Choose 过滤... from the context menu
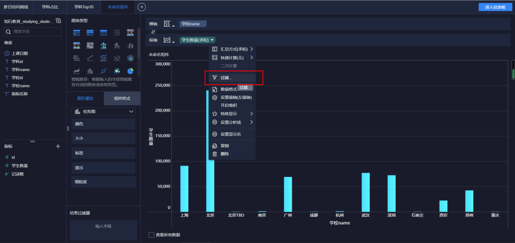The image size is (515, 243). pyautogui.click(x=232, y=78)
